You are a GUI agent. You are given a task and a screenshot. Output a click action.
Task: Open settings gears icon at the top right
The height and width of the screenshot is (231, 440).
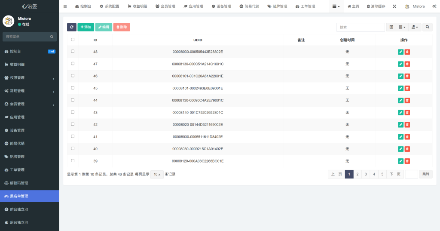[x=434, y=6]
